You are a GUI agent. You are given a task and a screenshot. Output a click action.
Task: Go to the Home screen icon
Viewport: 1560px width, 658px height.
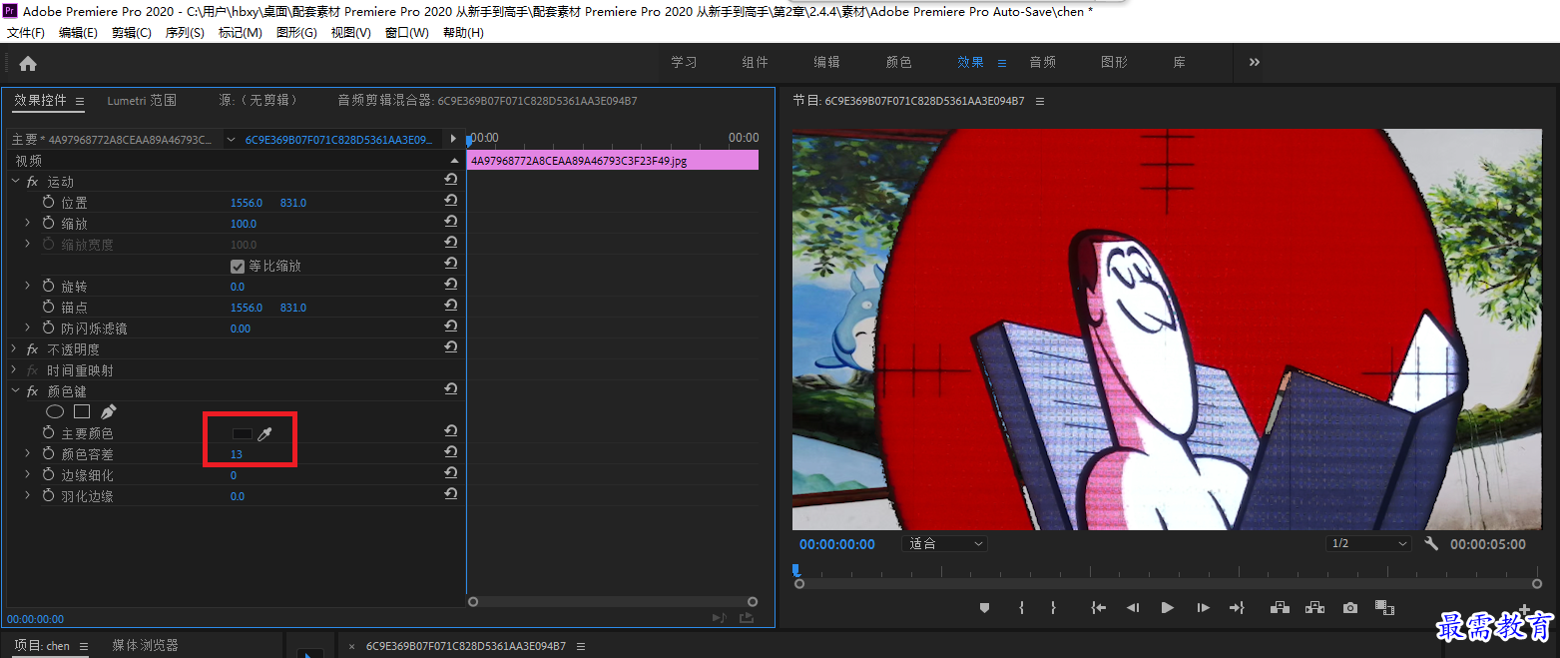pyautogui.click(x=28, y=63)
